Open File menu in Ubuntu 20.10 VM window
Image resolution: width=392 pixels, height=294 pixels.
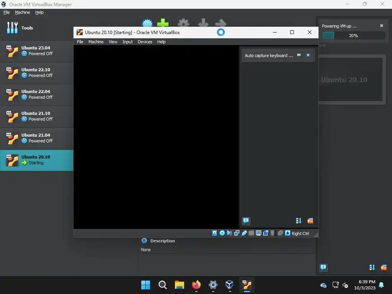click(80, 42)
